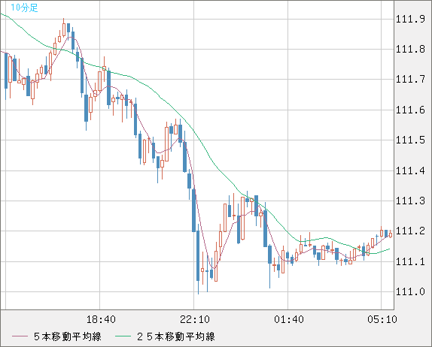Click the 111.8 price axis label
The height and width of the screenshot is (347, 432).
click(410, 50)
